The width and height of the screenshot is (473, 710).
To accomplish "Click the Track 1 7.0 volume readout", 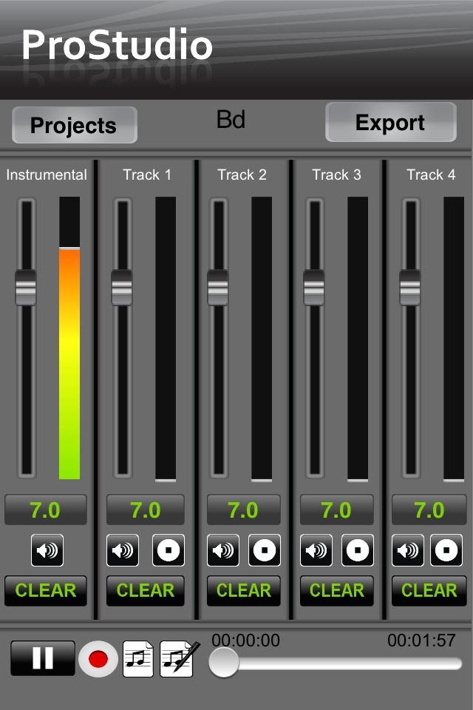I will click(146, 510).
